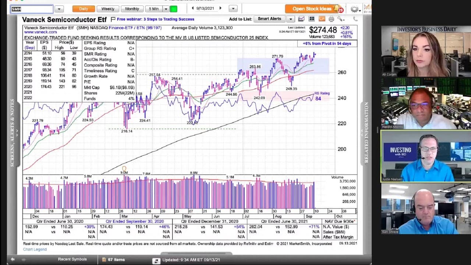Advance to next date arrow

220,8
